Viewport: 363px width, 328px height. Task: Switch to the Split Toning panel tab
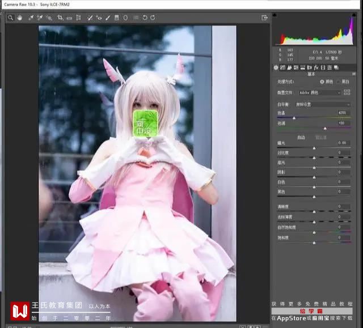tap(303, 67)
